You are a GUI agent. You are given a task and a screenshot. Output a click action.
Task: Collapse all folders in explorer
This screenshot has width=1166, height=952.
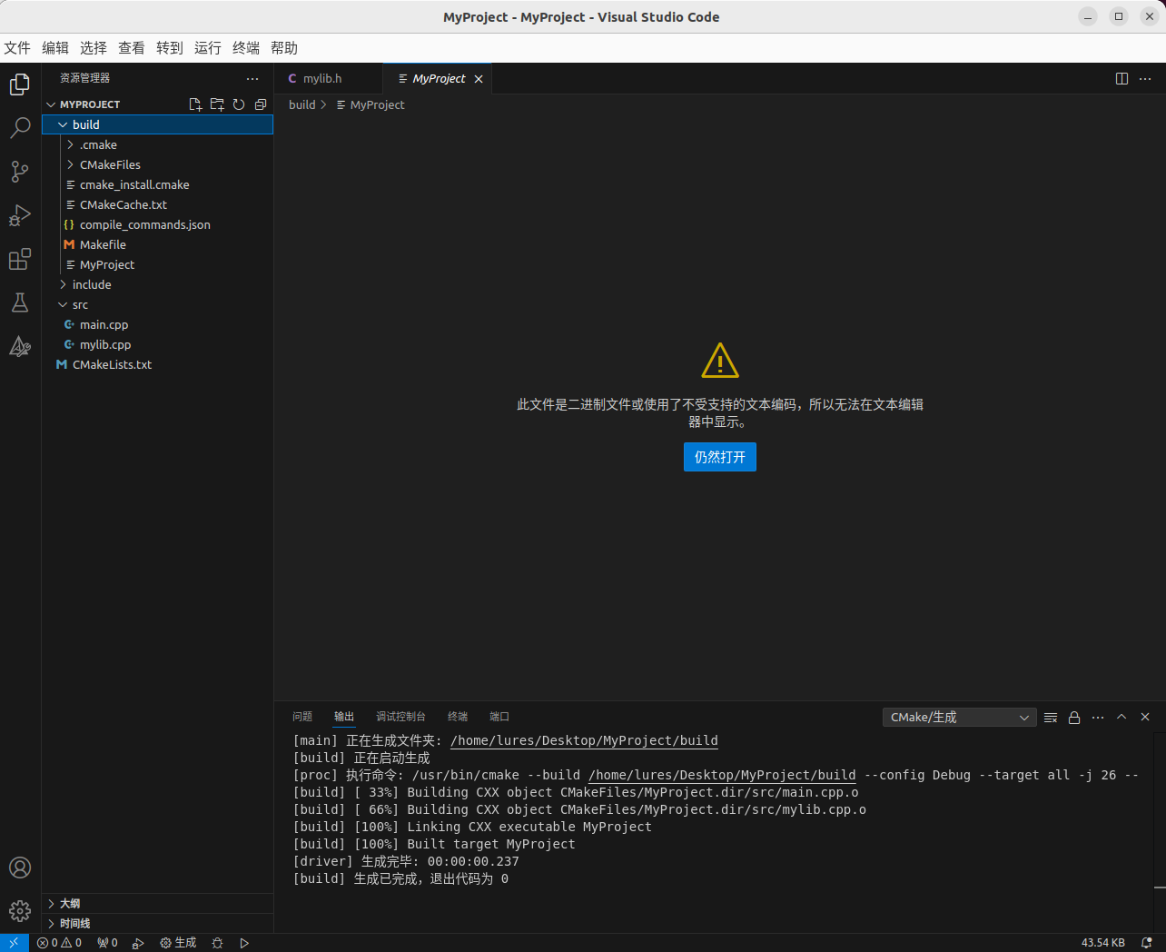[261, 104]
